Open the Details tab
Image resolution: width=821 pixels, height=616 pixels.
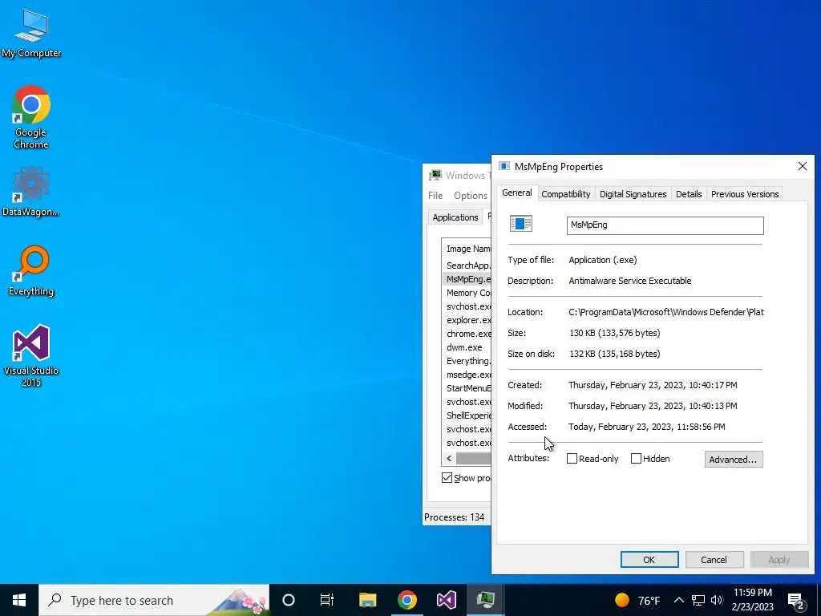(x=689, y=194)
